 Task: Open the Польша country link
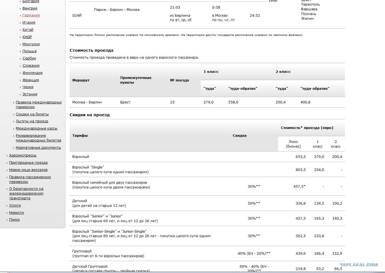pyautogui.click(x=30, y=51)
